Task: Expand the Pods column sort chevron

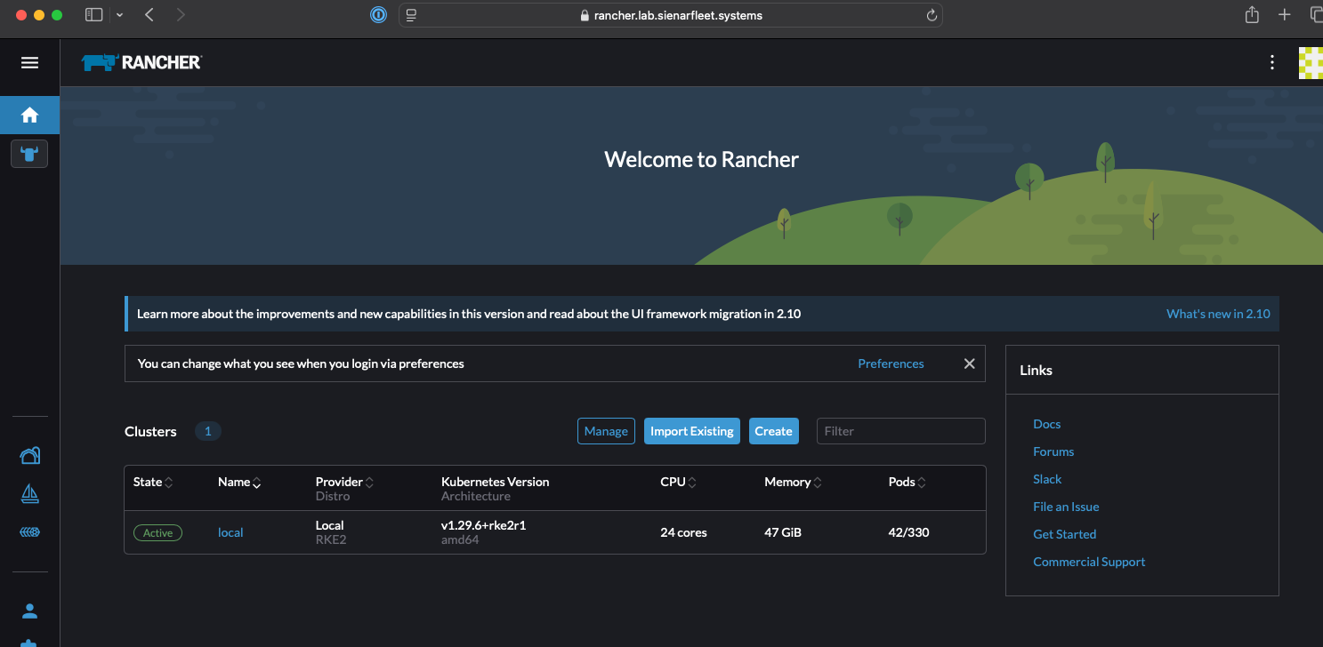Action: coord(924,481)
